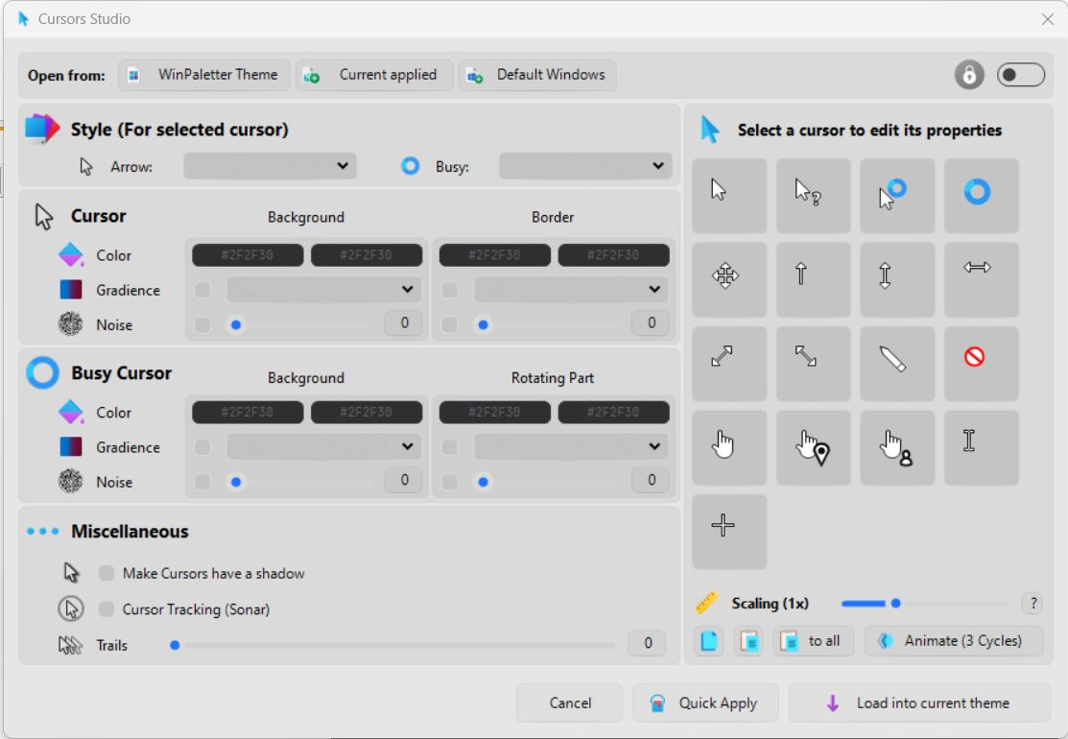This screenshot has height=739, width=1068.
Task: Select the Pen cursor tile
Action: tap(897, 363)
